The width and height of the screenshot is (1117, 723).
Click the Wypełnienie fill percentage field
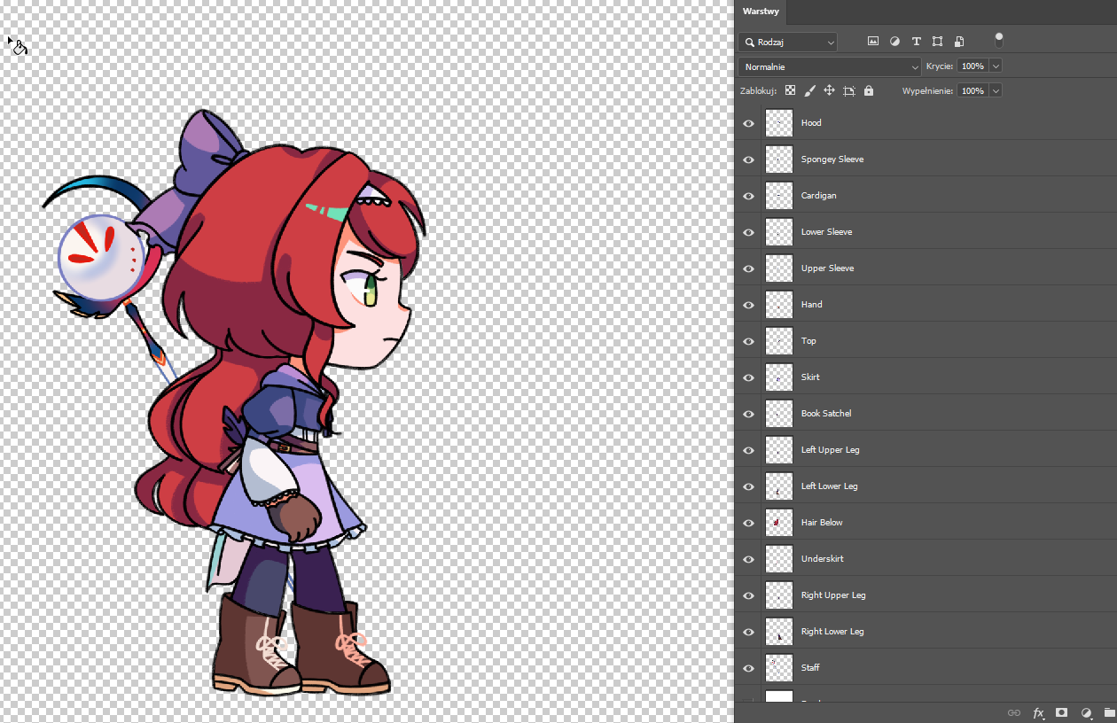[x=972, y=90]
